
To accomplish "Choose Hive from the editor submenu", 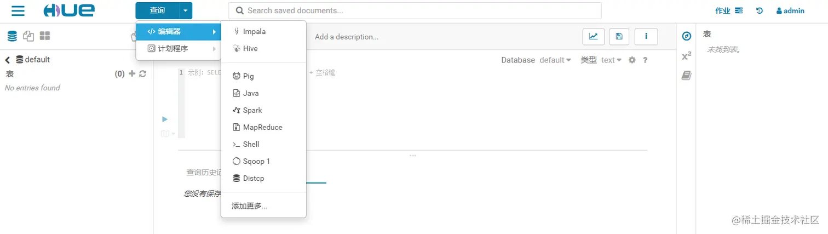I will coord(263,49).
